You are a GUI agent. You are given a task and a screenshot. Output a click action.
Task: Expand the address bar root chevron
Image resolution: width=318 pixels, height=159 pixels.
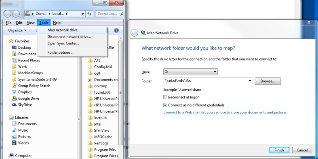33,14
